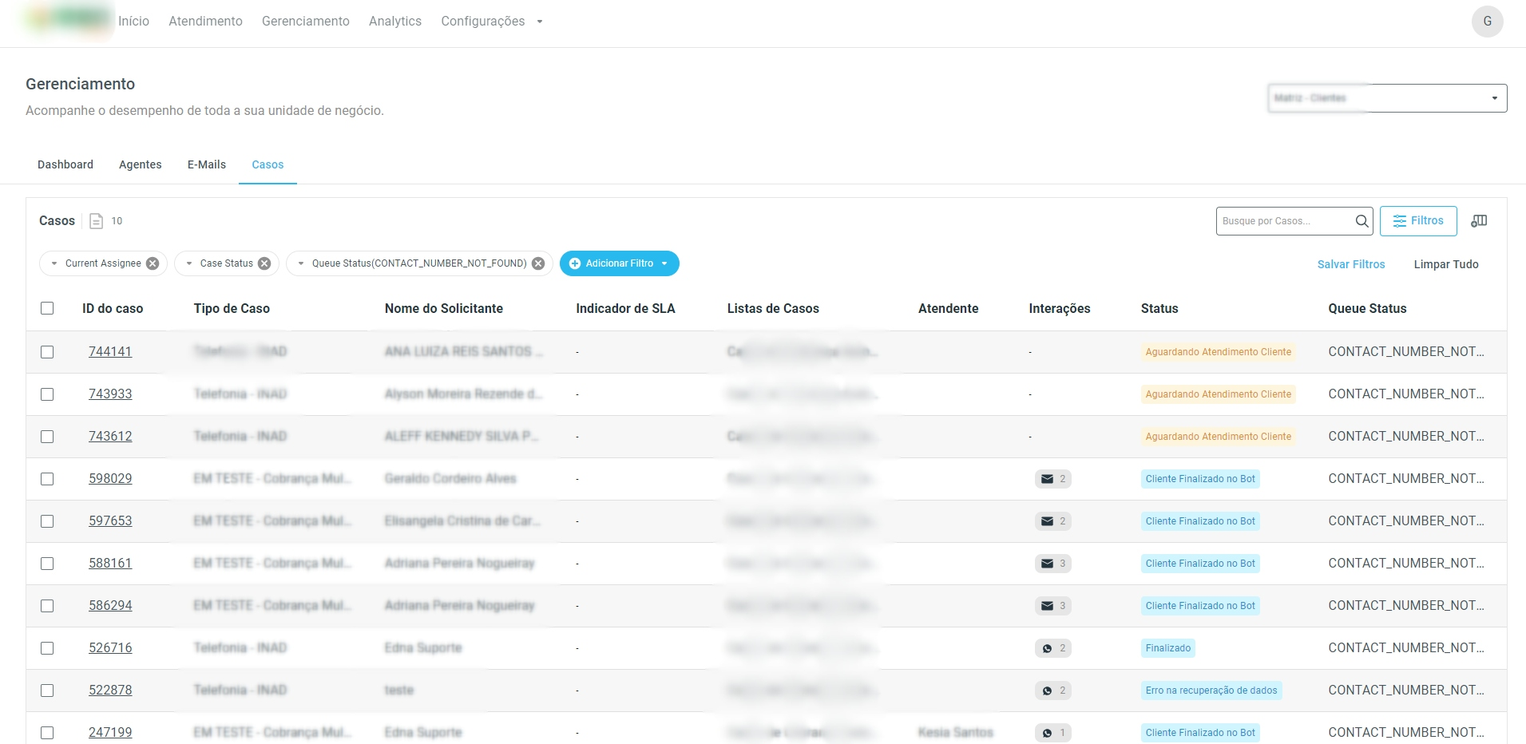Open the user avatar G menu
Screen dimensions: 1526x744
pos(1487,22)
